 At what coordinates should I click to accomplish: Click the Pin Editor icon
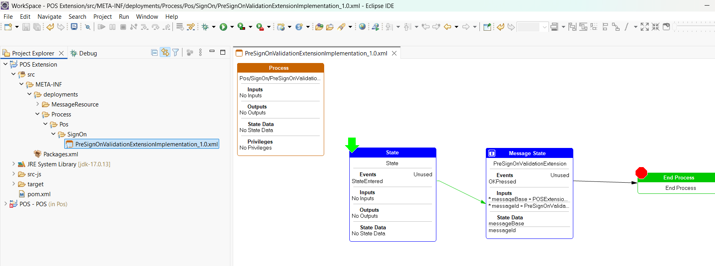pyautogui.click(x=487, y=27)
